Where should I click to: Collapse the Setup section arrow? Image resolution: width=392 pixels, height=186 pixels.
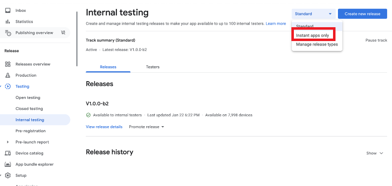pos(1,175)
